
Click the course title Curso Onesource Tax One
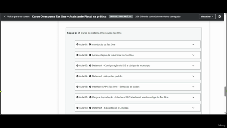click(x=69, y=17)
